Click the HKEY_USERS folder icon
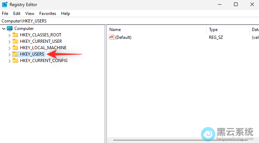Screen dimensions: 259x143 (x=15, y=54)
